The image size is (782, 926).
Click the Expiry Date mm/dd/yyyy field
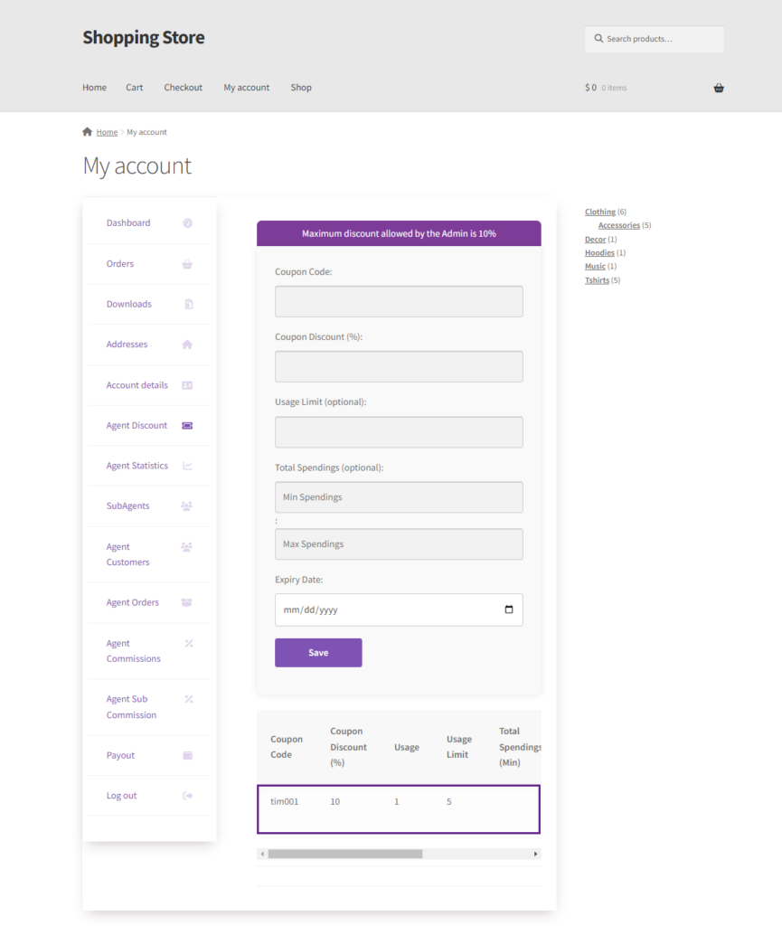(x=399, y=609)
